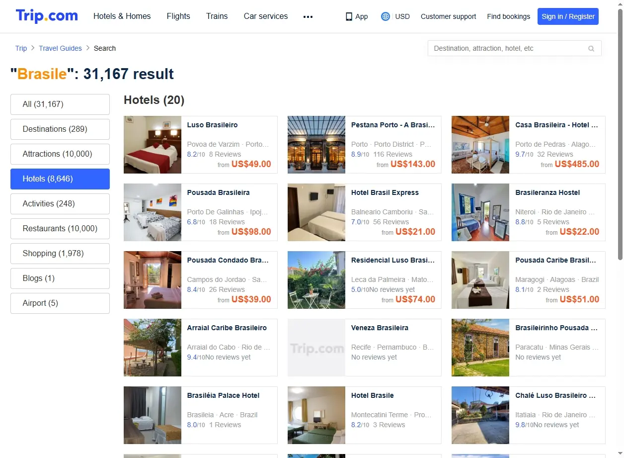Screen dimensions: 624x458
Task: Click Sign in / Register button
Action: [568, 16]
